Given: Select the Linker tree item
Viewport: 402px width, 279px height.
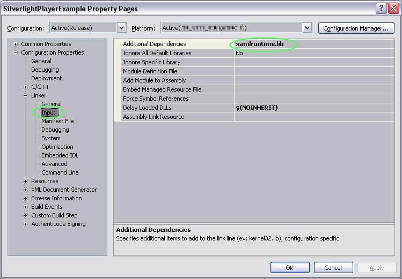Looking at the screenshot, I should (x=39, y=95).
